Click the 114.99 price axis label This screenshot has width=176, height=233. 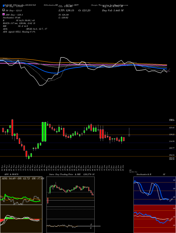click(x=172, y=141)
